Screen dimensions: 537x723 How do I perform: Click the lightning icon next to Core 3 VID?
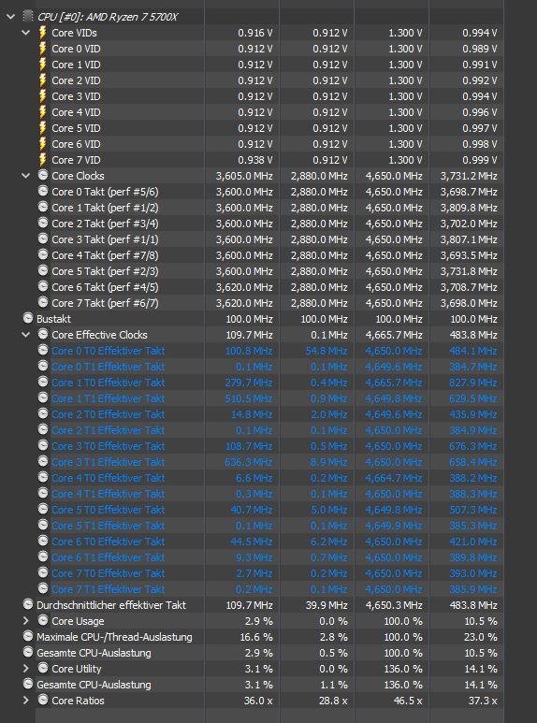tap(42, 96)
